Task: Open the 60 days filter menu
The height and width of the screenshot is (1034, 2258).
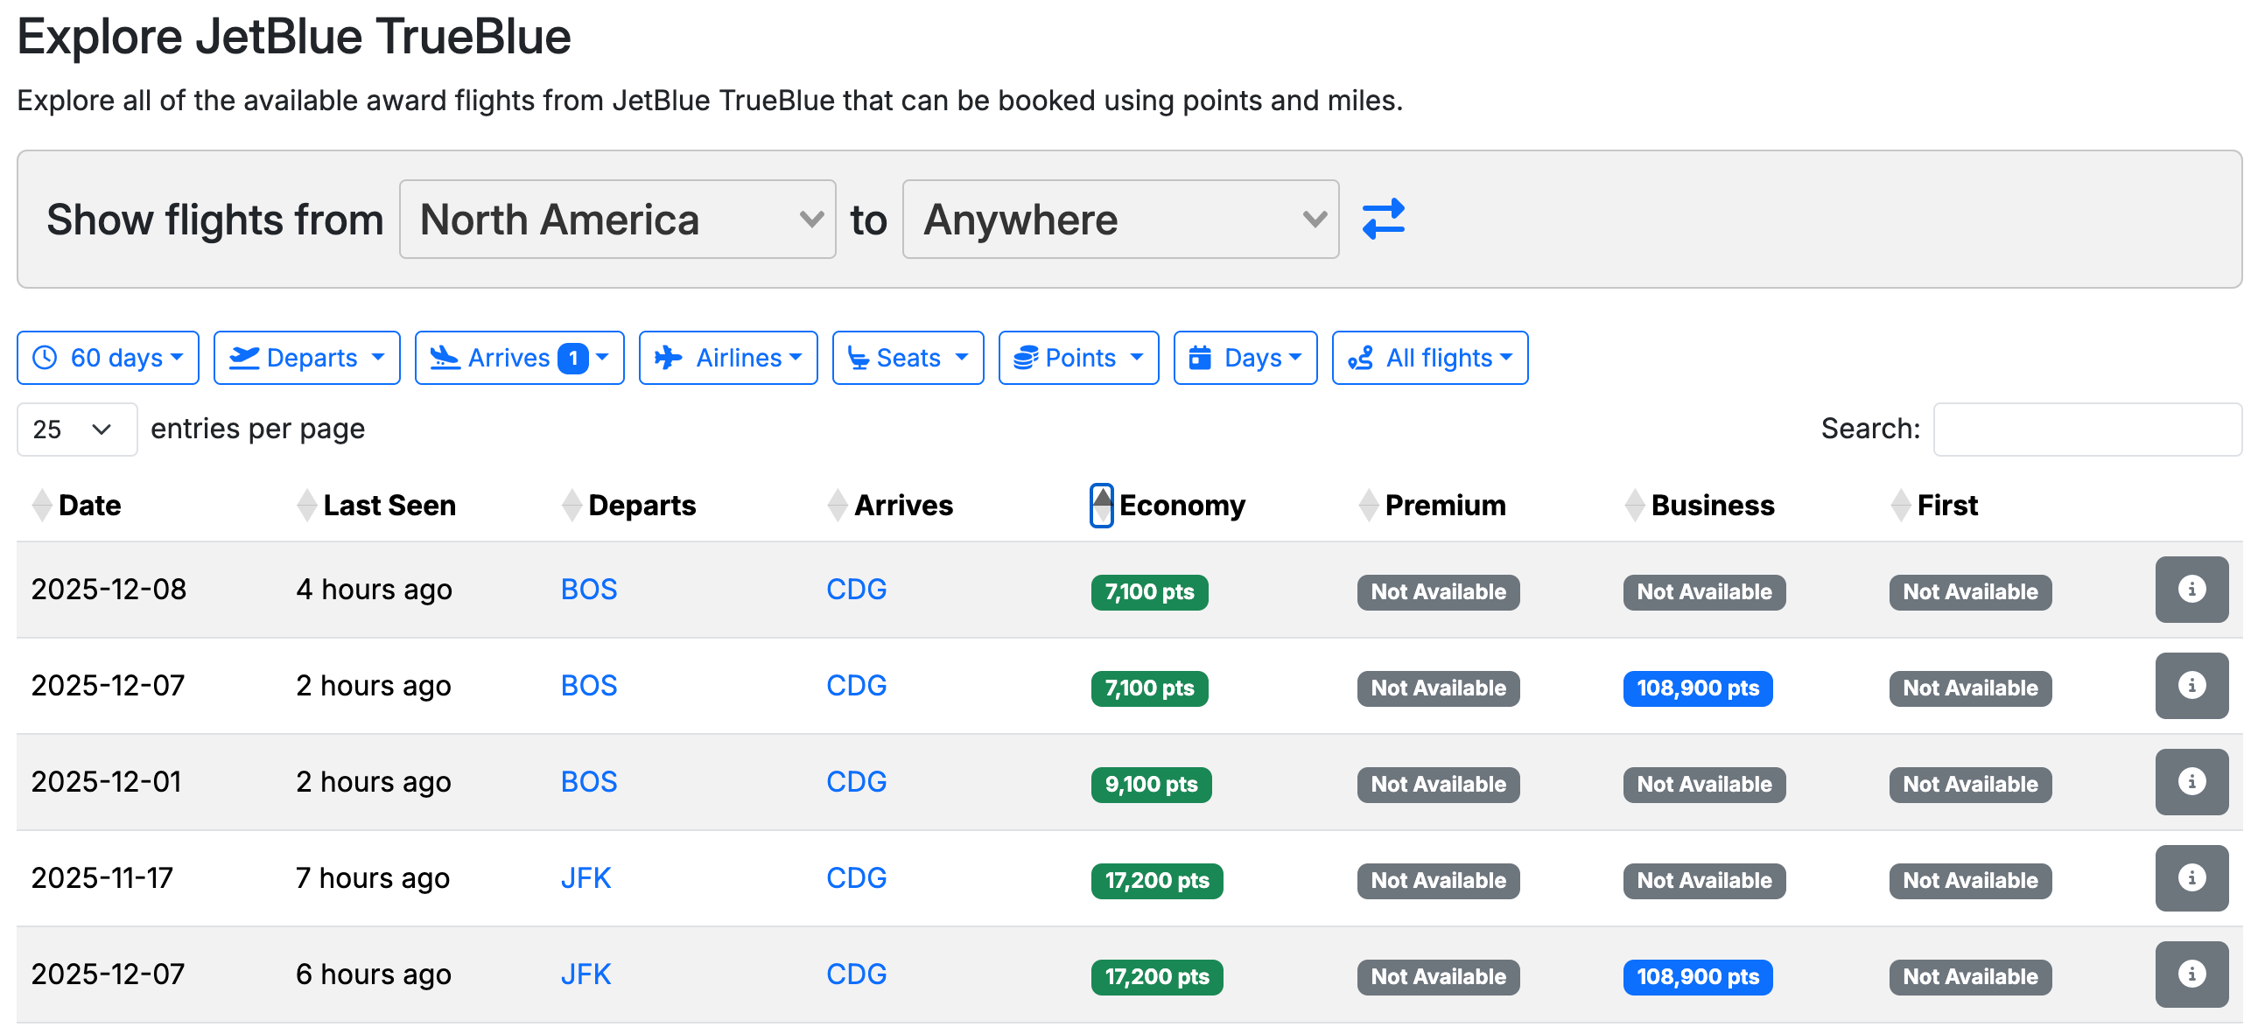Action: point(108,358)
